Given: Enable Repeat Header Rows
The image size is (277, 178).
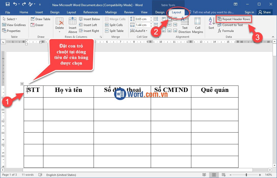Looking at the screenshot, I should [234, 19].
